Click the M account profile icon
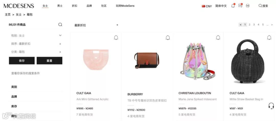Image resolution: width=276 pixels, height=121 pixels. click(248, 6)
